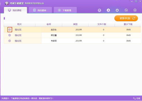This screenshot has width=142, height=101.
Task: Click the app logo icon in title bar
Action: (x=7, y=3)
